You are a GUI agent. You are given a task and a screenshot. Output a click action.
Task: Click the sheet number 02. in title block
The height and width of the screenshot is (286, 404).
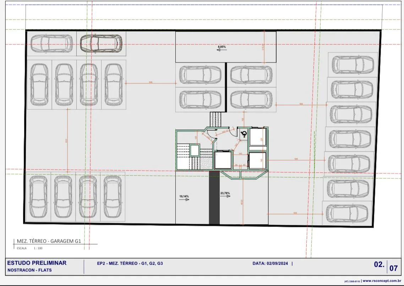pyautogui.click(x=379, y=265)
